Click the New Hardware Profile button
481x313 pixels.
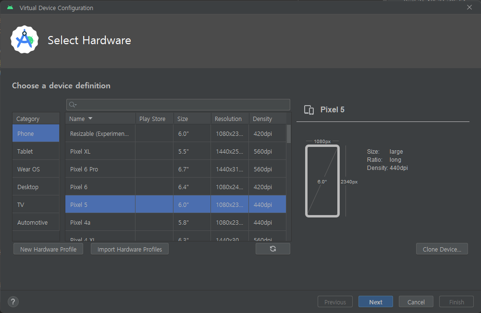click(x=48, y=249)
